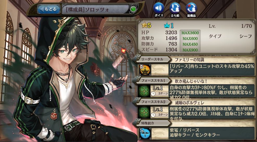Play the ボイス voice icon
Screen dimensions: 257x142
pos(159,10)
